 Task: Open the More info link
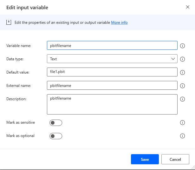click(119, 23)
